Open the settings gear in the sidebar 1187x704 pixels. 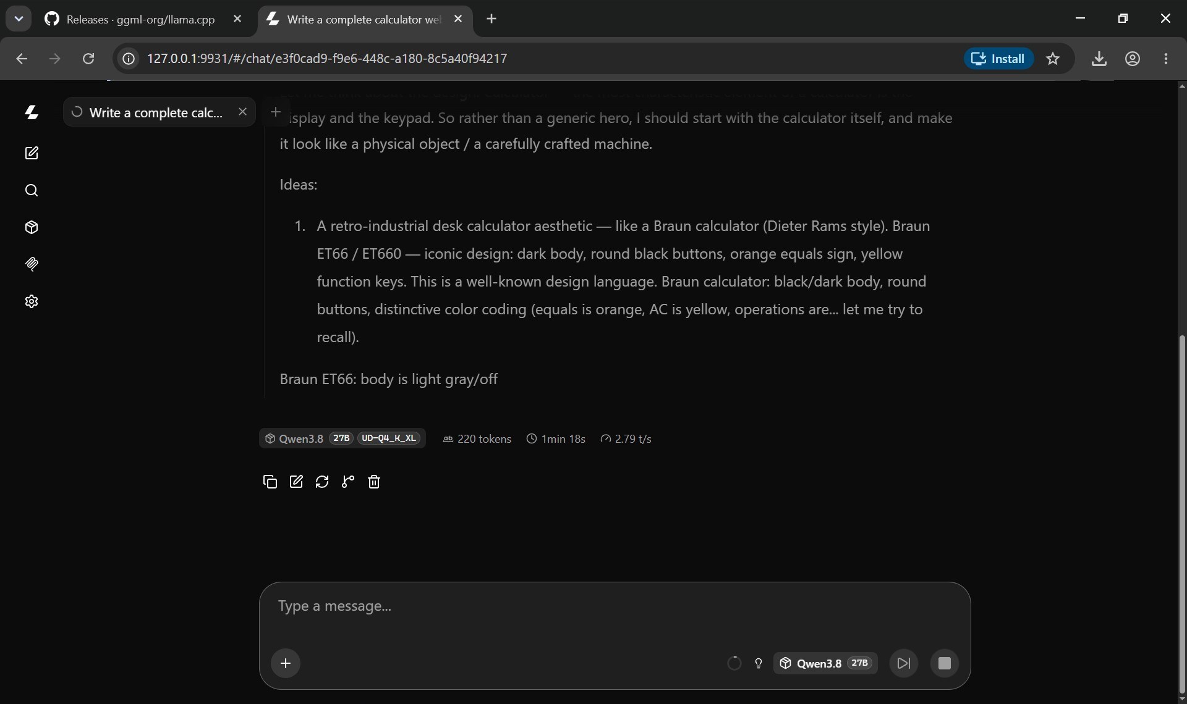pos(32,301)
